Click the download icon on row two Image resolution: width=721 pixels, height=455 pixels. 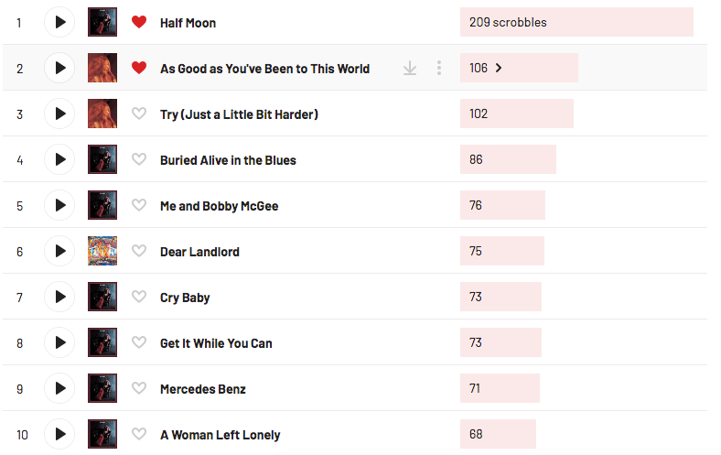(410, 68)
